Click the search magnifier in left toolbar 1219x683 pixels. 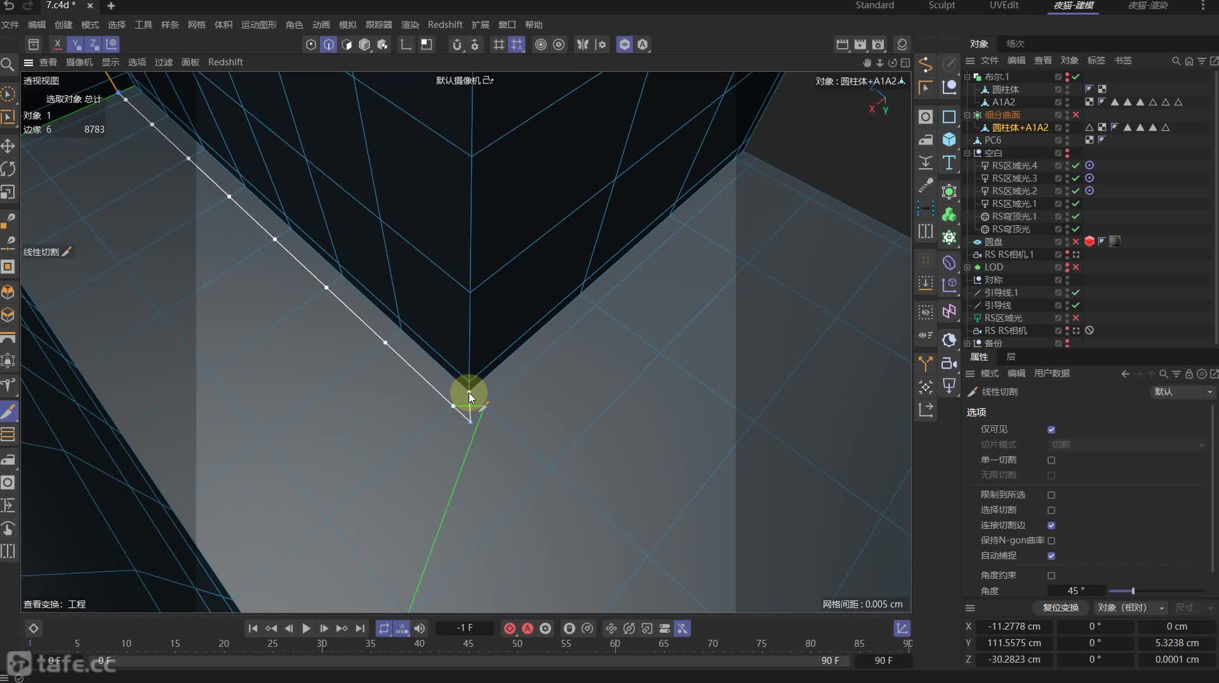click(x=8, y=64)
